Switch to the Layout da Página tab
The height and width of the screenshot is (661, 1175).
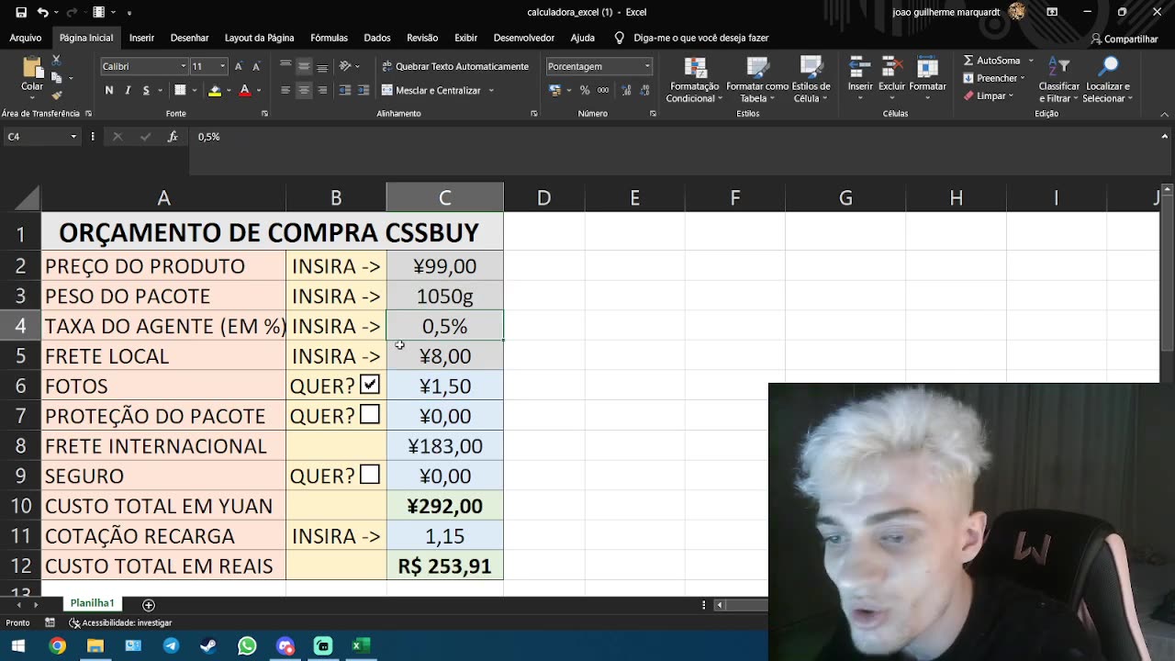(259, 38)
